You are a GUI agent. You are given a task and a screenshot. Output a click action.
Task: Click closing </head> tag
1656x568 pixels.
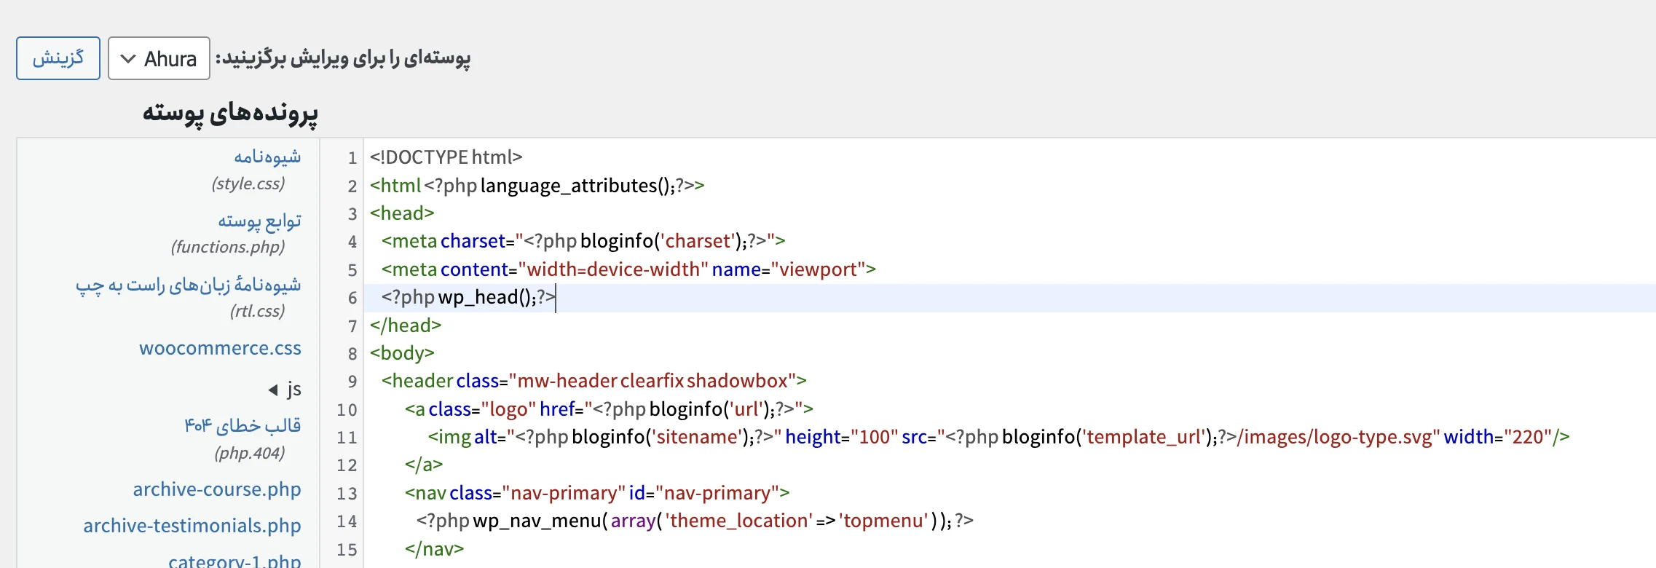click(x=406, y=326)
